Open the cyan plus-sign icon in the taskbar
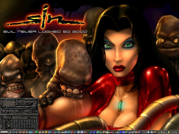The height and width of the screenshot is (134, 179). 30,132
